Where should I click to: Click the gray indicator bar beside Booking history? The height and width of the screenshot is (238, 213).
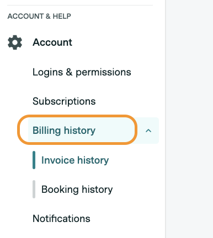(34, 190)
